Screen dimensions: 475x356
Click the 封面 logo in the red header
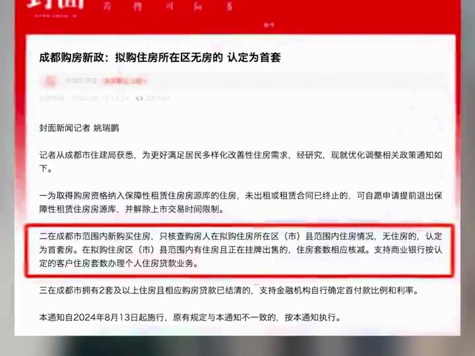55,4
